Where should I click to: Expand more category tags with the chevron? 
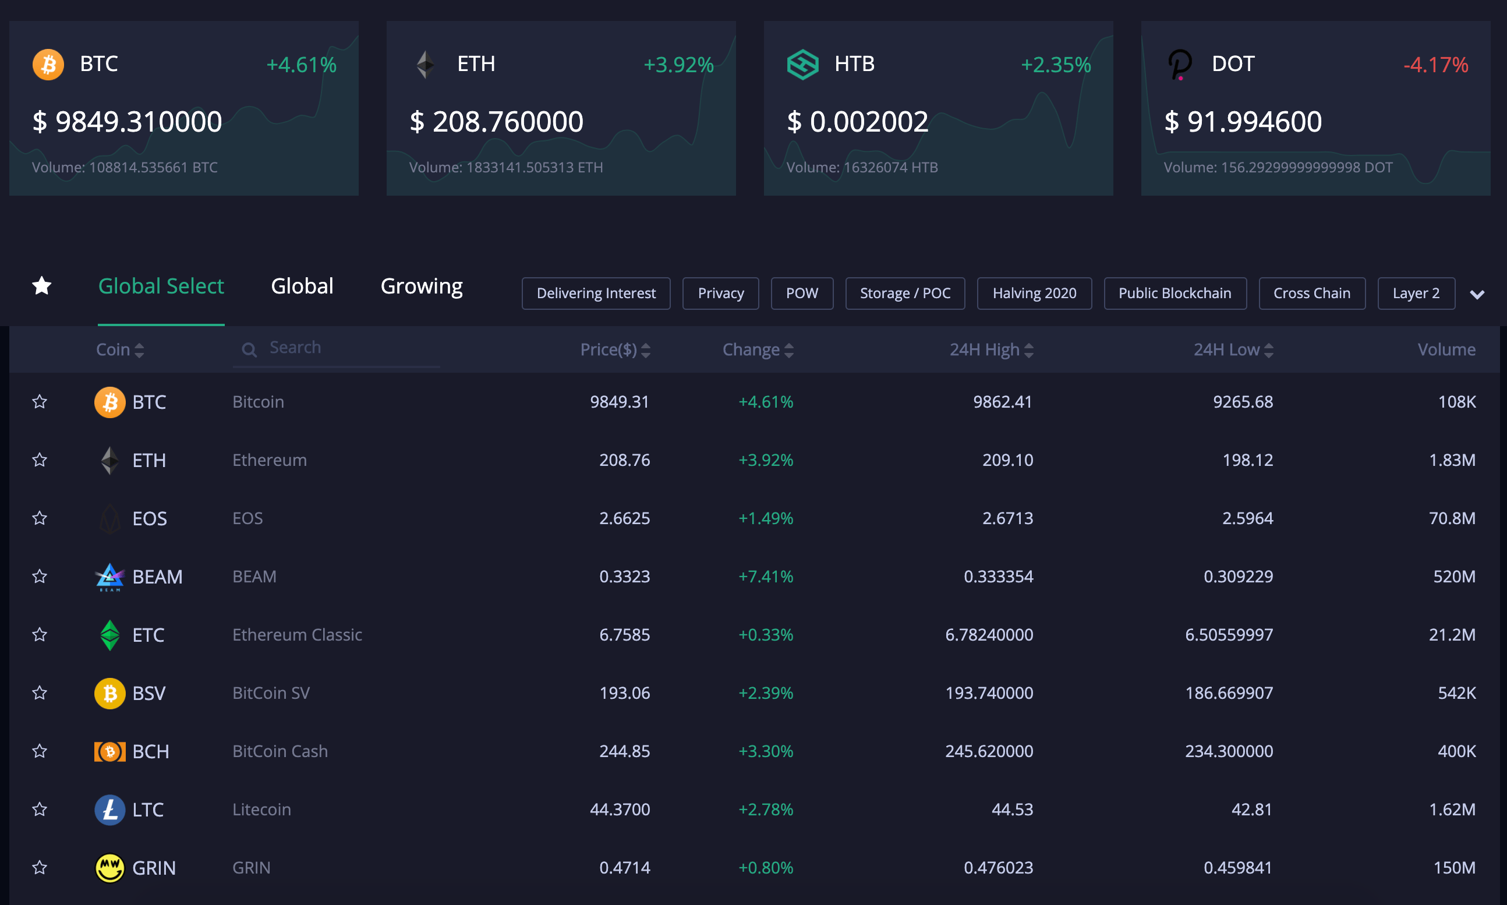(1477, 295)
